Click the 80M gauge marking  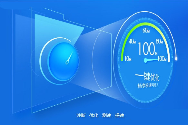click(x=159, y=41)
